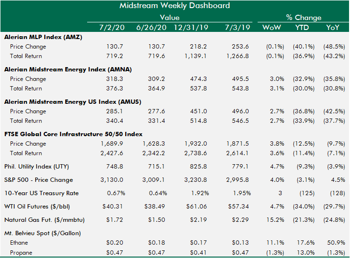Select the 'WTI Oil Futures ($/bbl)' row label
The width and height of the screenshot is (350, 258).
[37, 207]
